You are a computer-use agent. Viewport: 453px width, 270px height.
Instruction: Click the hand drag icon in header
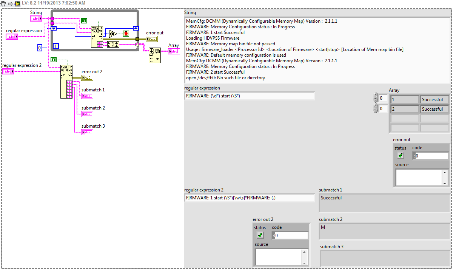click(3, 3)
